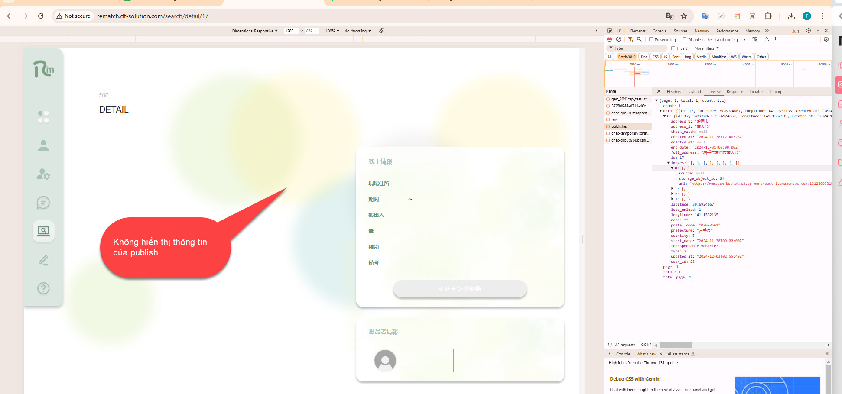Open the No throttling dropdown in Network panel
This screenshot has width=842, height=394.
coord(730,39)
